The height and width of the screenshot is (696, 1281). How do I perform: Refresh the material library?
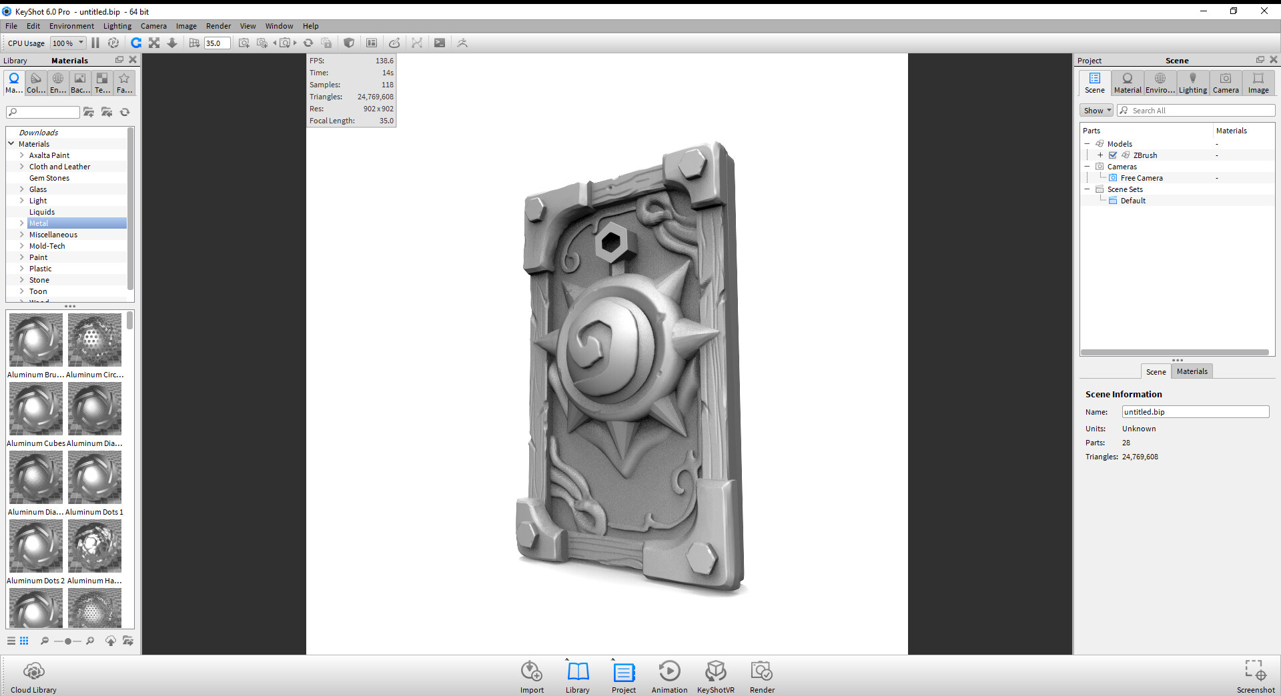point(125,112)
